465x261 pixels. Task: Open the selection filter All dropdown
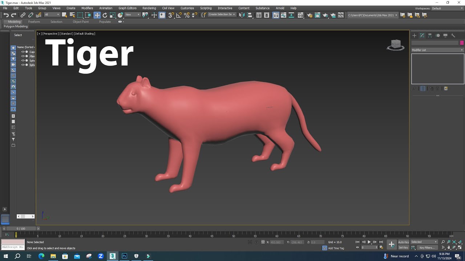tap(52, 14)
